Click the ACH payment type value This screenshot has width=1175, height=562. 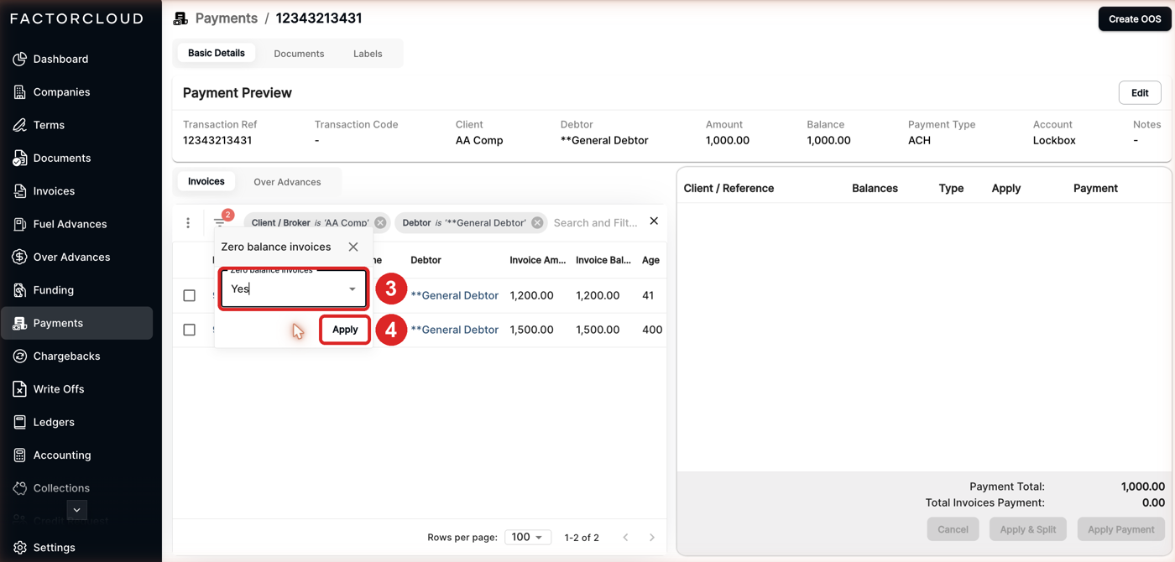(919, 141)
